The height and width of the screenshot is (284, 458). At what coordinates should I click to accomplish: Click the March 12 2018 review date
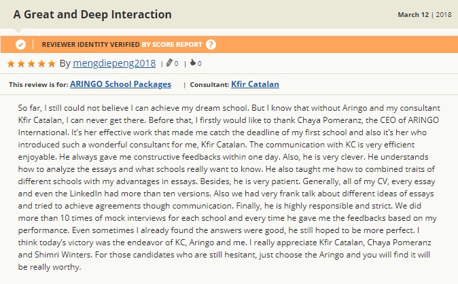coord(425,15)
